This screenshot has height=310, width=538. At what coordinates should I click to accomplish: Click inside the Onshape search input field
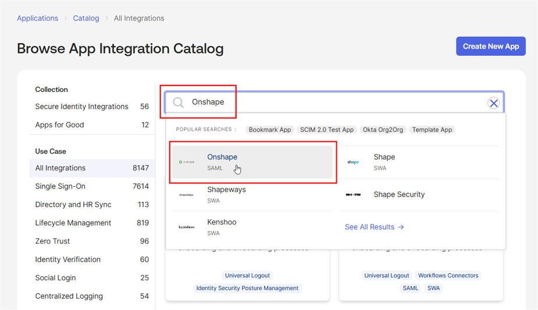[337, 102]
